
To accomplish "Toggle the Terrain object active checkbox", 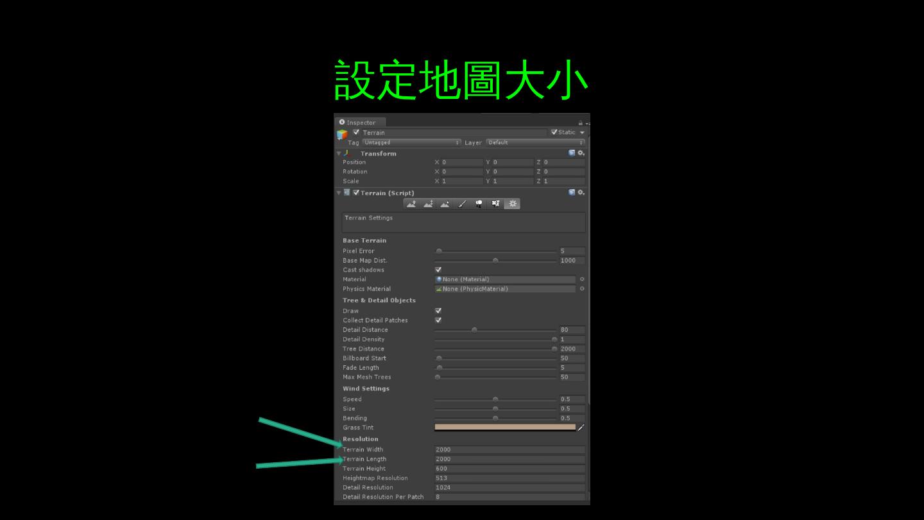I will [x=356, y=132].
